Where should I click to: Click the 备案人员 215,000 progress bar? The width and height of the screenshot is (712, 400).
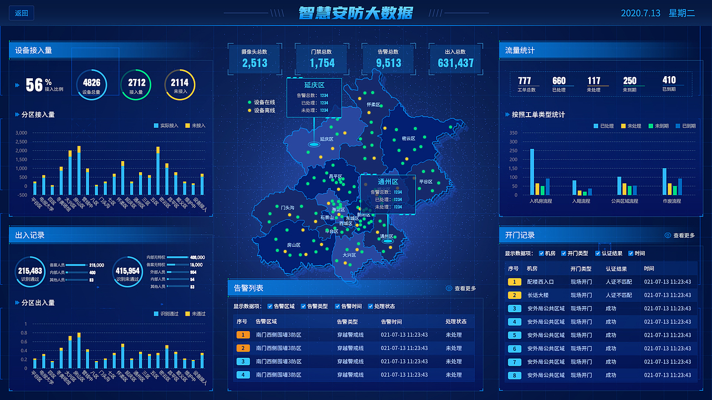pyautogui.click(x=76, y=265)
